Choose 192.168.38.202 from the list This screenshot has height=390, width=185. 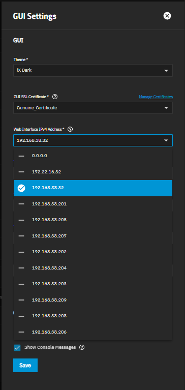coord(92,252)
